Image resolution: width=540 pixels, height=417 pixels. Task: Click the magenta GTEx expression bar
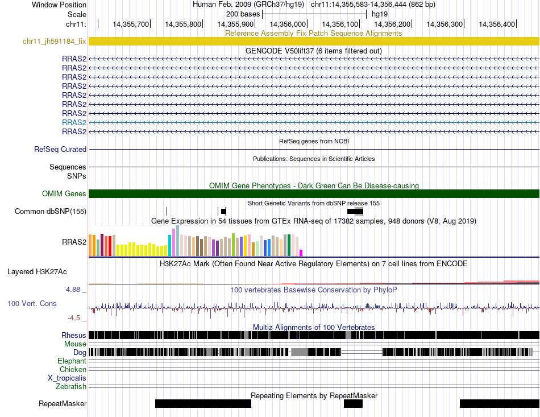coord(301,253)
